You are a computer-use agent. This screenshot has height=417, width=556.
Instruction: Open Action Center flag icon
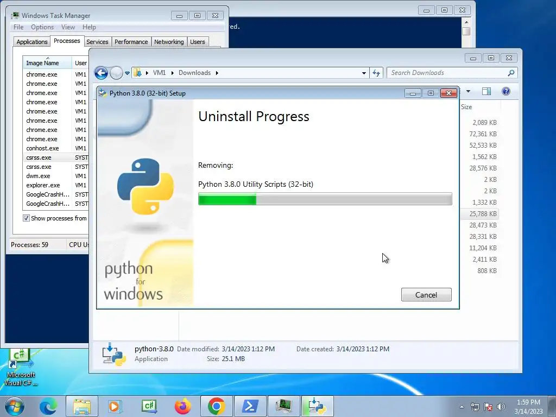point(488,407)
